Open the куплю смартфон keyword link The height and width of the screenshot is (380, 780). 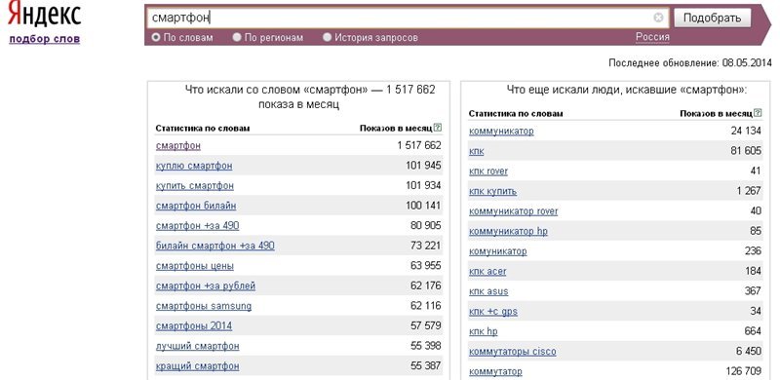[x=194, y=166]
